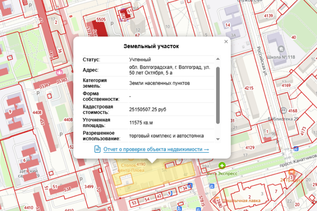Click the parking P sign right of 5505
Image resolution: width=317 pixels, height=211 pixels.
pos(112,24)
